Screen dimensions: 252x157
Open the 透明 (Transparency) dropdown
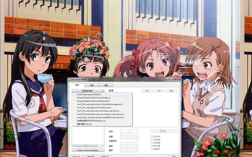click(x=129, y=146)
